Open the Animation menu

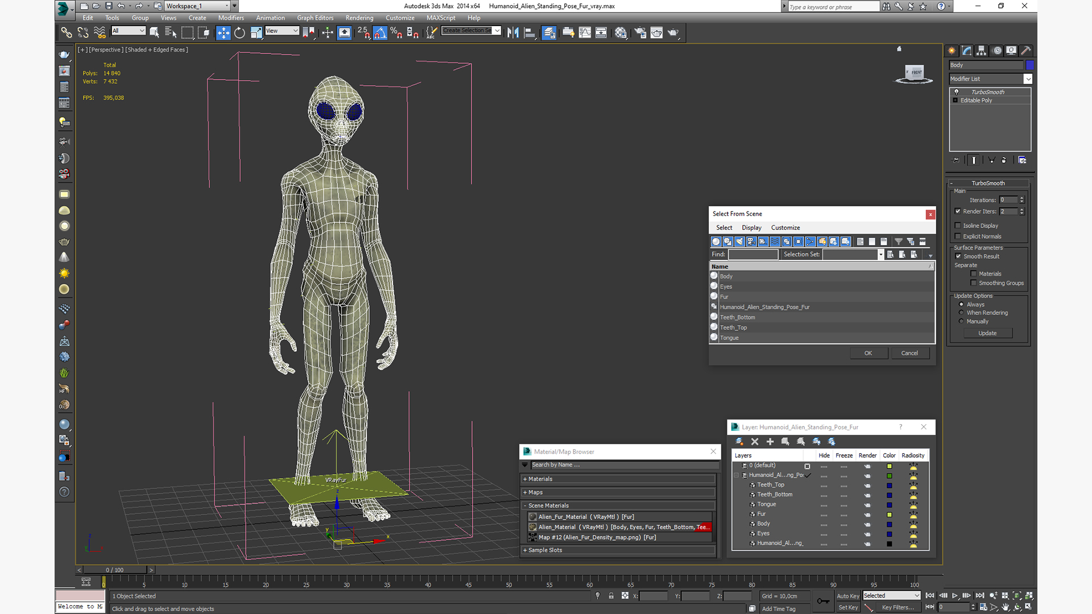[270, 18]
